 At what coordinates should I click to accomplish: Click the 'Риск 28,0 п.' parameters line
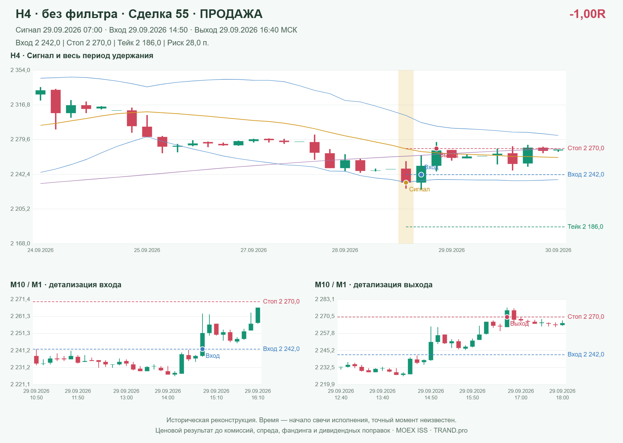point(112,43)
